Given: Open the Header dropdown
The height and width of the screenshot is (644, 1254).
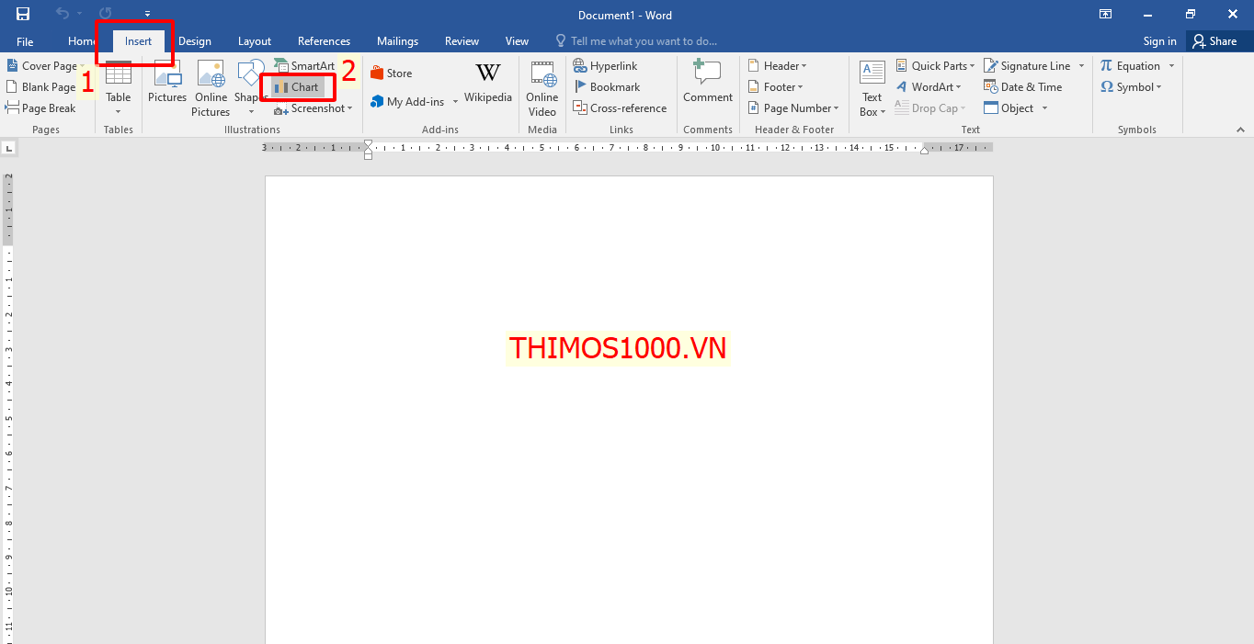Looking at the screenshot, I should [x=777, y=66].
